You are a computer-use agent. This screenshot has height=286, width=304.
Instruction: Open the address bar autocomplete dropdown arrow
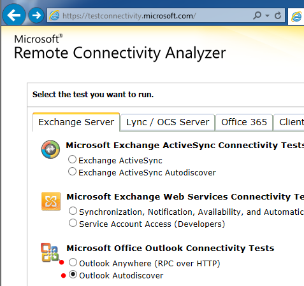tap(268, 15)
